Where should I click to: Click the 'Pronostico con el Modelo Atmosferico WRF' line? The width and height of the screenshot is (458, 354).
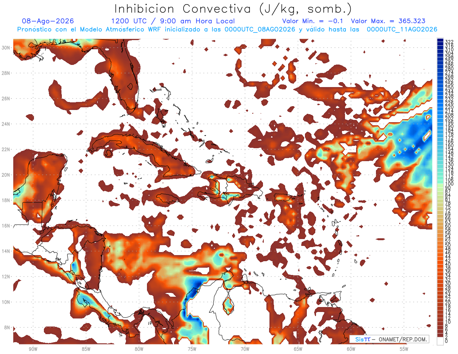(227, 29)
